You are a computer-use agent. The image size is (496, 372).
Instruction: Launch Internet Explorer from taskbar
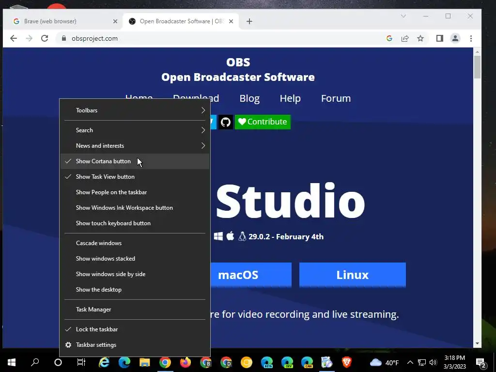pyautogui.click(x=104, y=362)
